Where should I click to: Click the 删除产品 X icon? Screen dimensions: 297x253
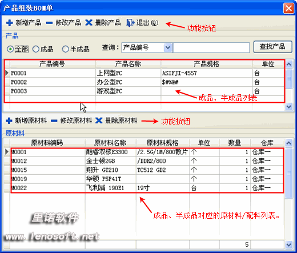click(x=89, y=23)
